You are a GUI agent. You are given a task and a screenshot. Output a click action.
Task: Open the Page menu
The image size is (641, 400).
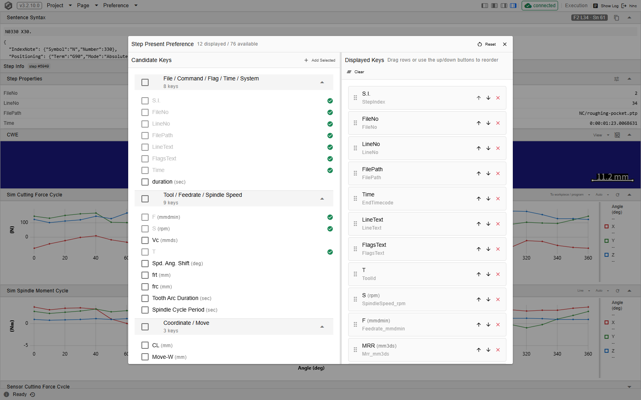coord(87,6)
